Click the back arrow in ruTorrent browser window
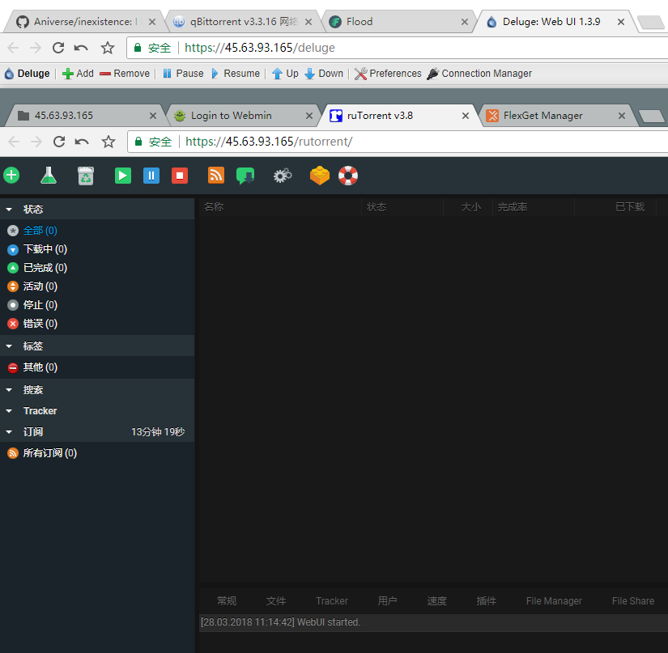Viewport: 668px width, 653px height. [14, 142]
